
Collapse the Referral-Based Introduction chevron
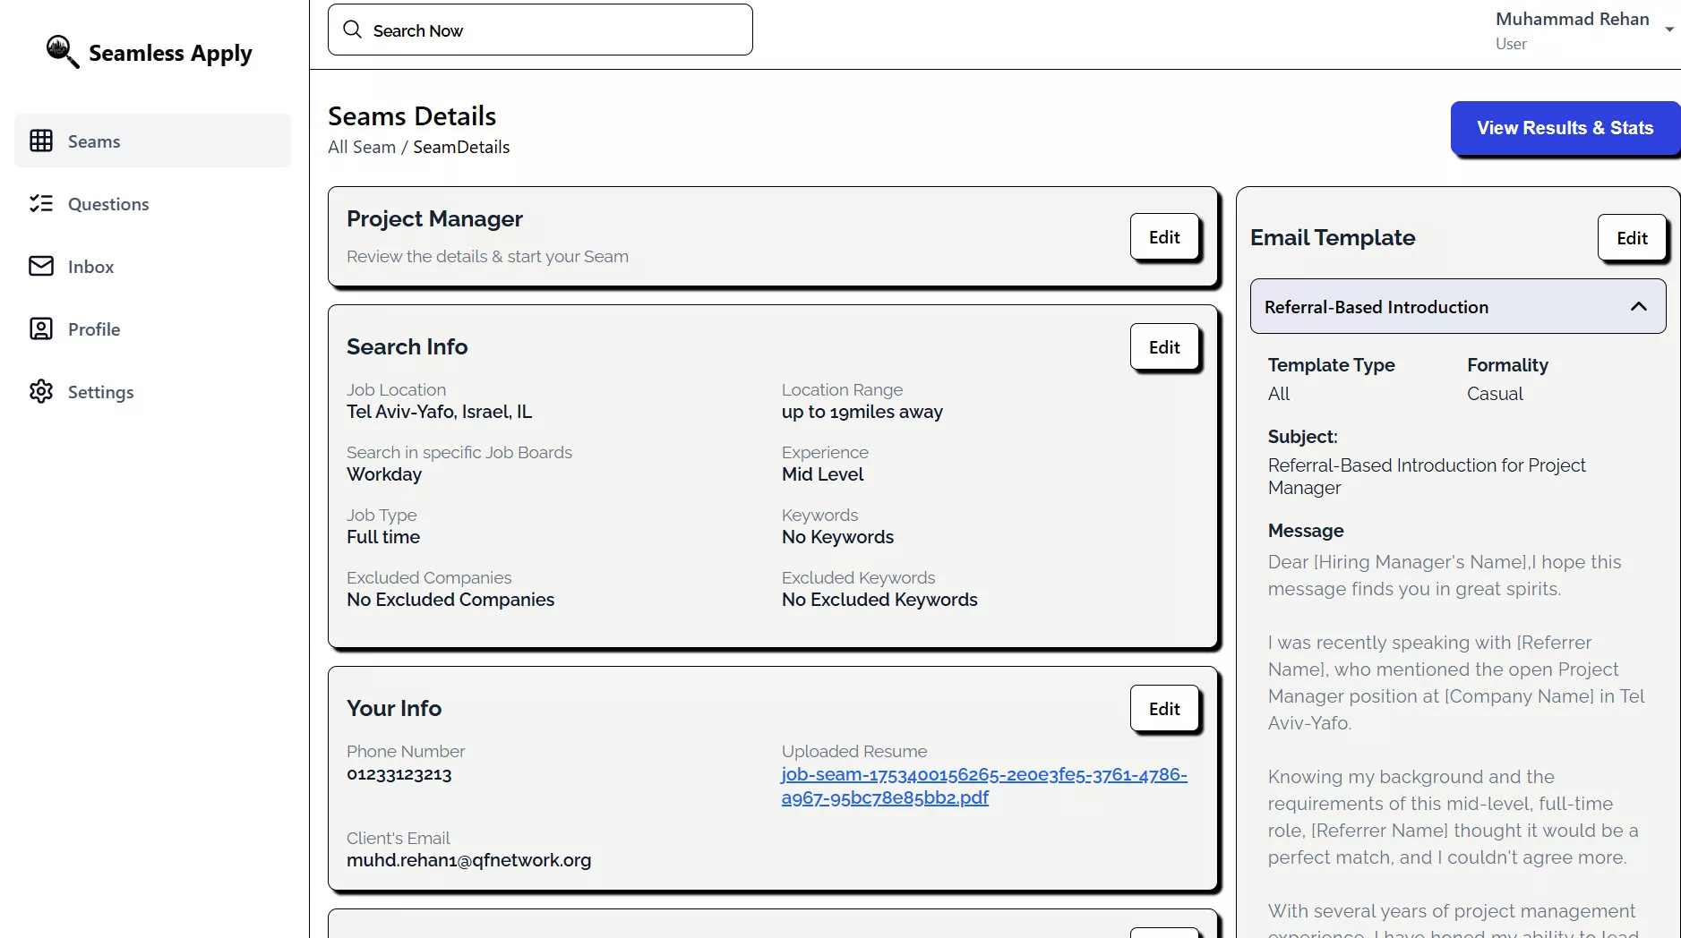[x=1638, y=306]
